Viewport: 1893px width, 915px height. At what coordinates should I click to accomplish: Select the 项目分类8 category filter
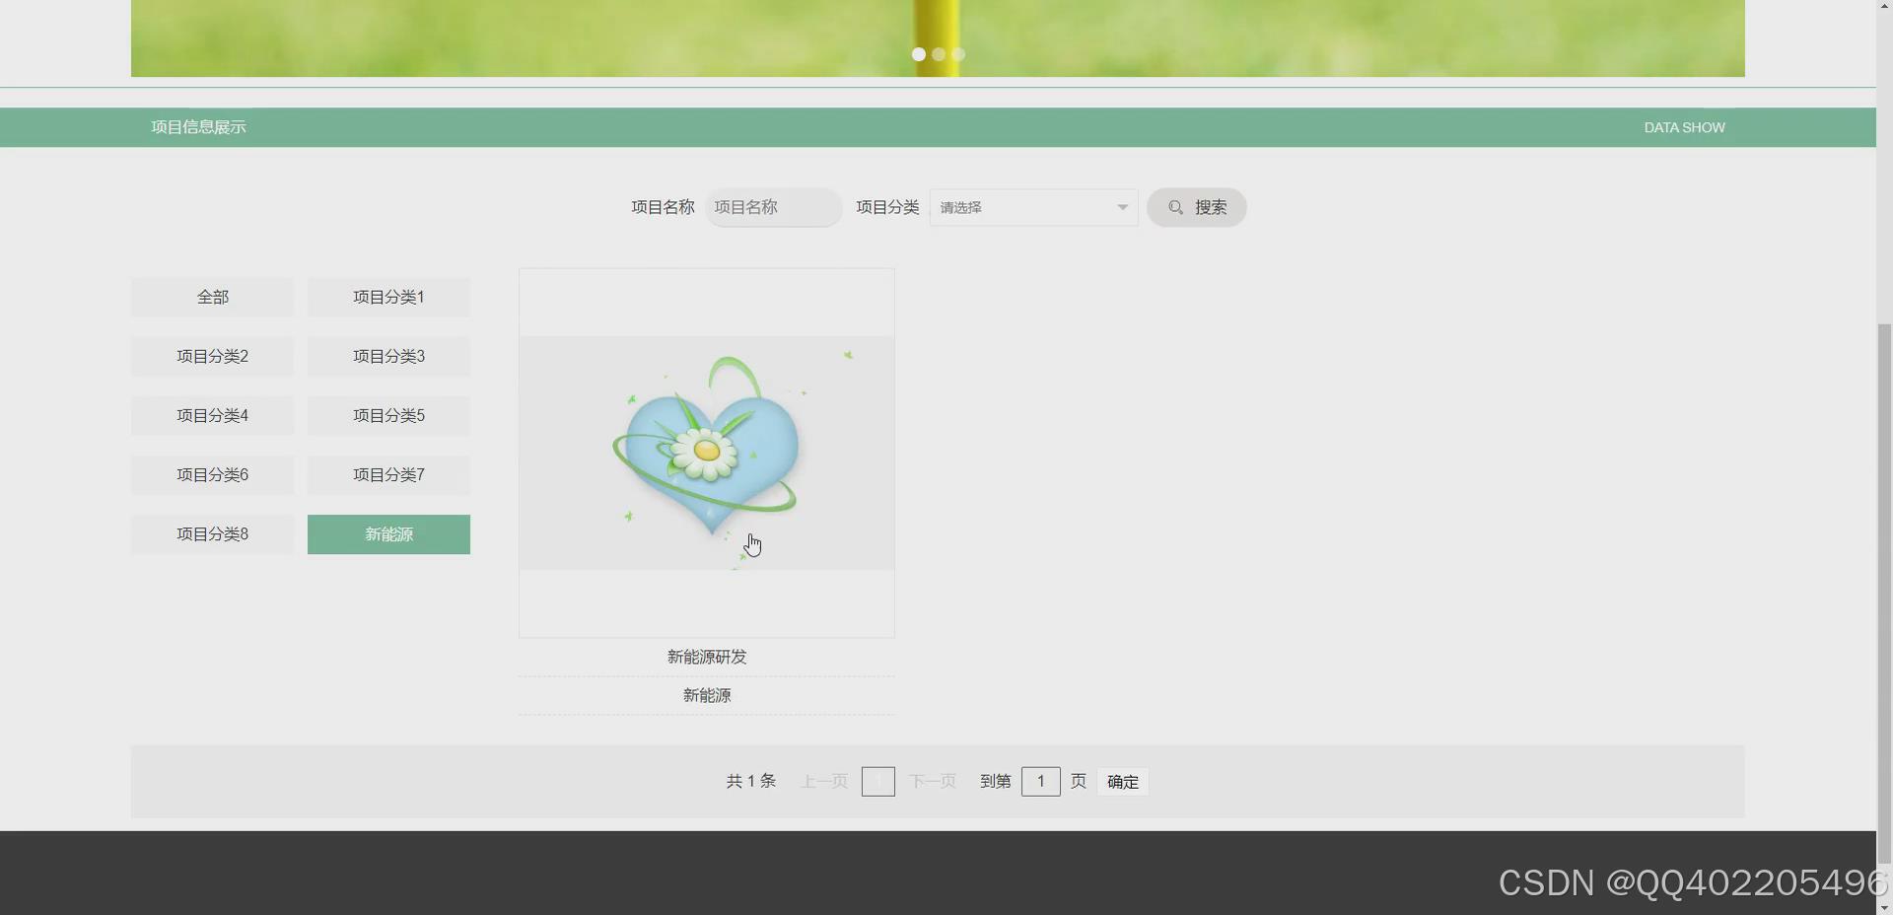pos(211,533)
